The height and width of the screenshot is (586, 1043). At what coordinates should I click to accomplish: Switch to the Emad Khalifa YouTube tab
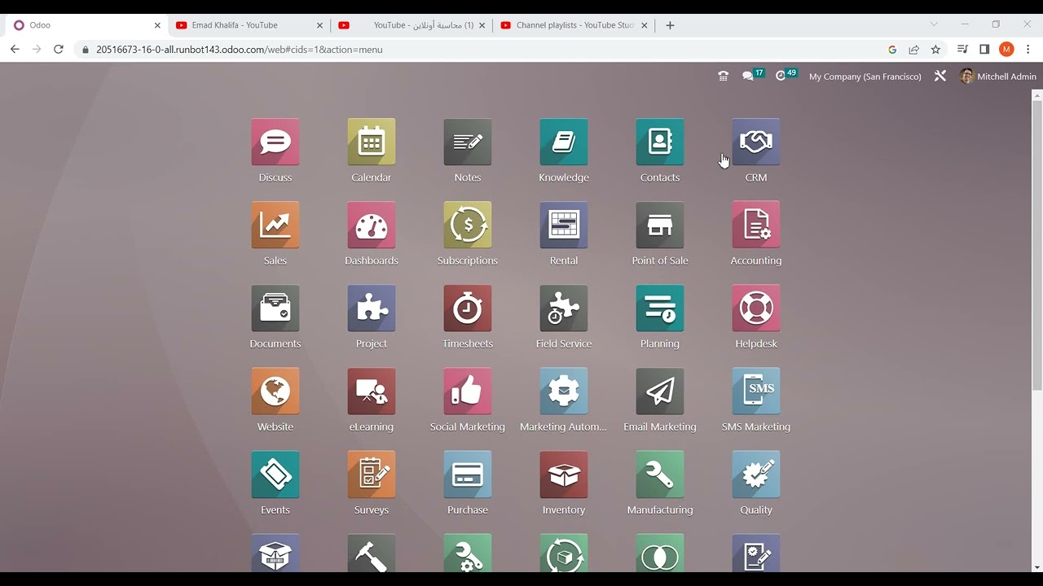(249, 25)
